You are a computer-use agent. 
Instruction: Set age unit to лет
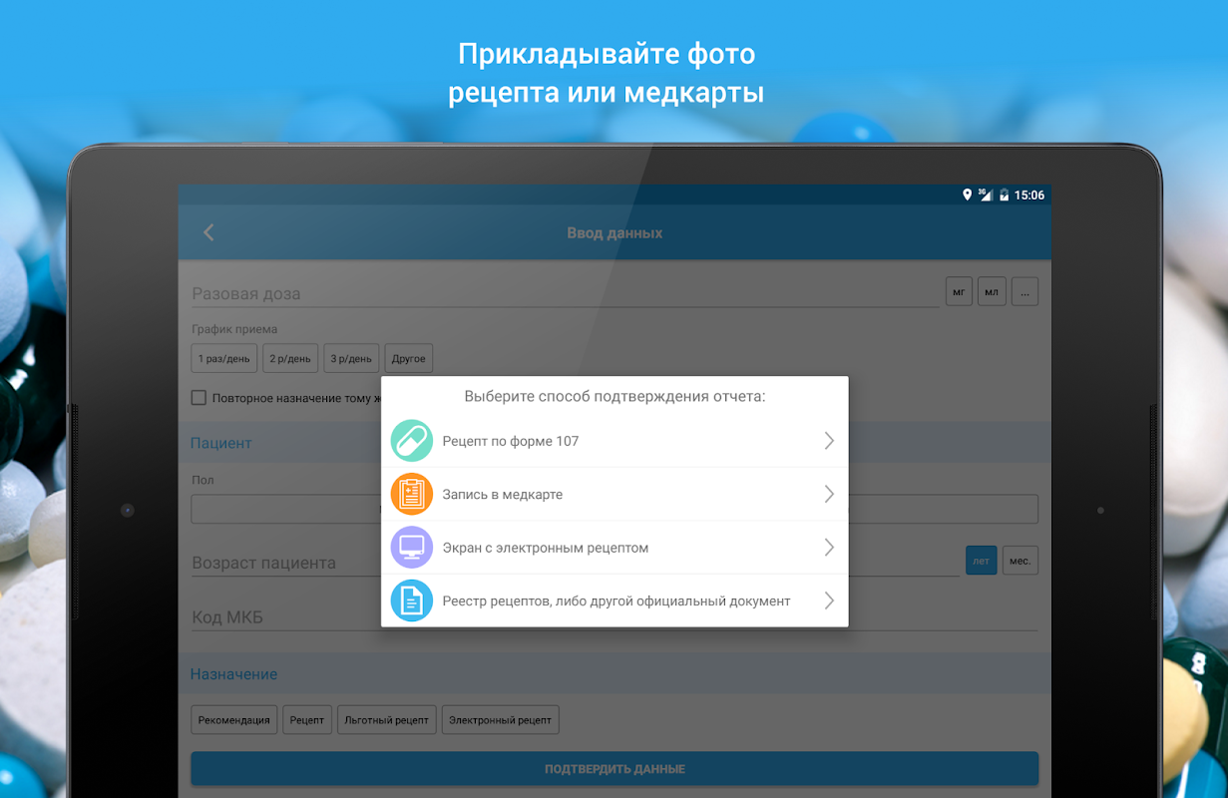(x=982, y=561)
